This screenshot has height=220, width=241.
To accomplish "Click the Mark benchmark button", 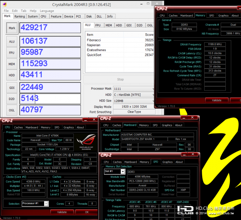I will click(12, 28).
